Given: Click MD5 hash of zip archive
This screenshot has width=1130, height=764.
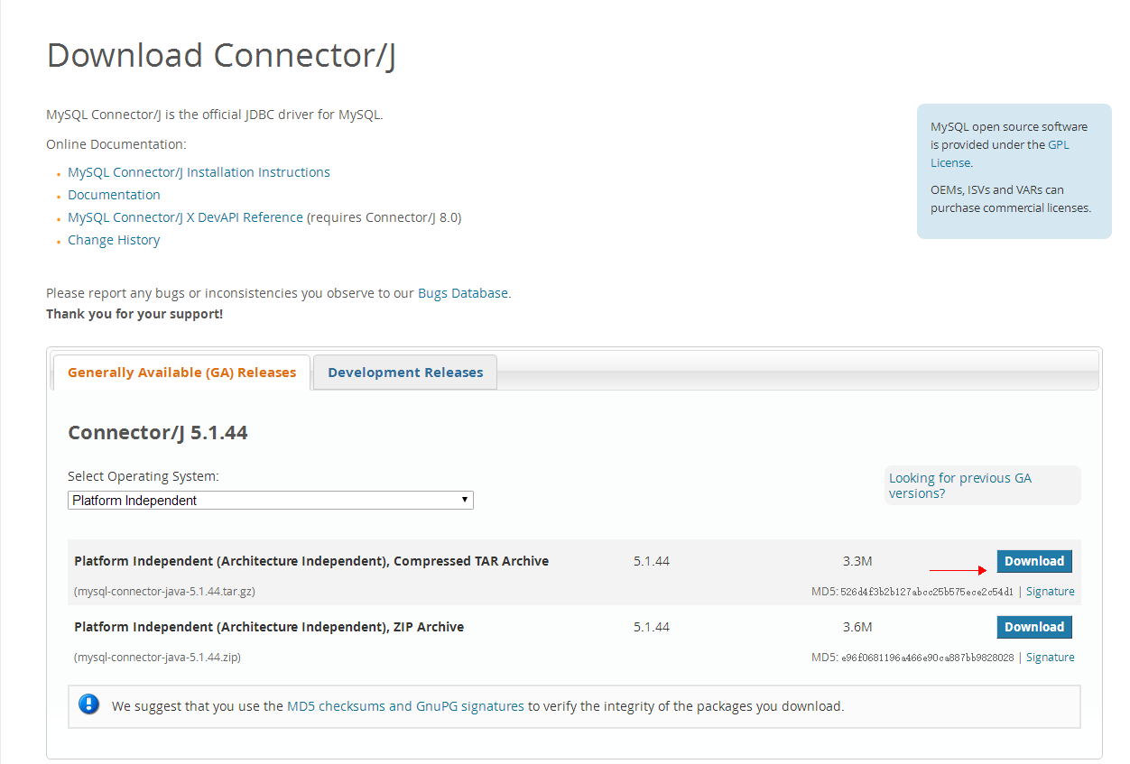Looking at the screenshot, I should [927, 658].
